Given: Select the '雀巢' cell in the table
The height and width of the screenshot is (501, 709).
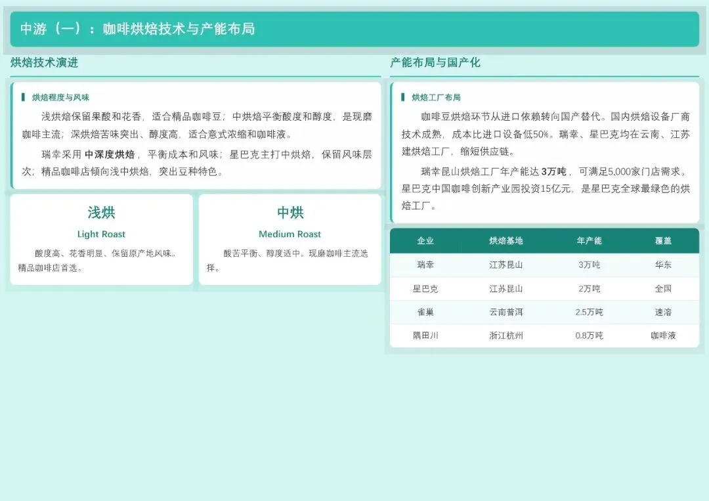Looking at the screenshot, I should [425, 312].
